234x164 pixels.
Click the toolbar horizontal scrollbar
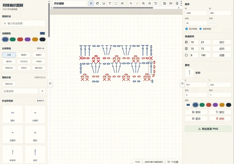coord(103,8)
